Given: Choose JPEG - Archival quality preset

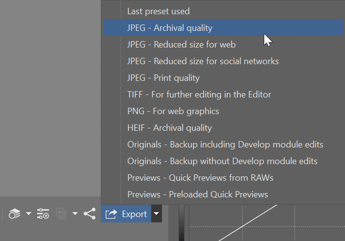Looking at the screenshot, I should 223,27.
